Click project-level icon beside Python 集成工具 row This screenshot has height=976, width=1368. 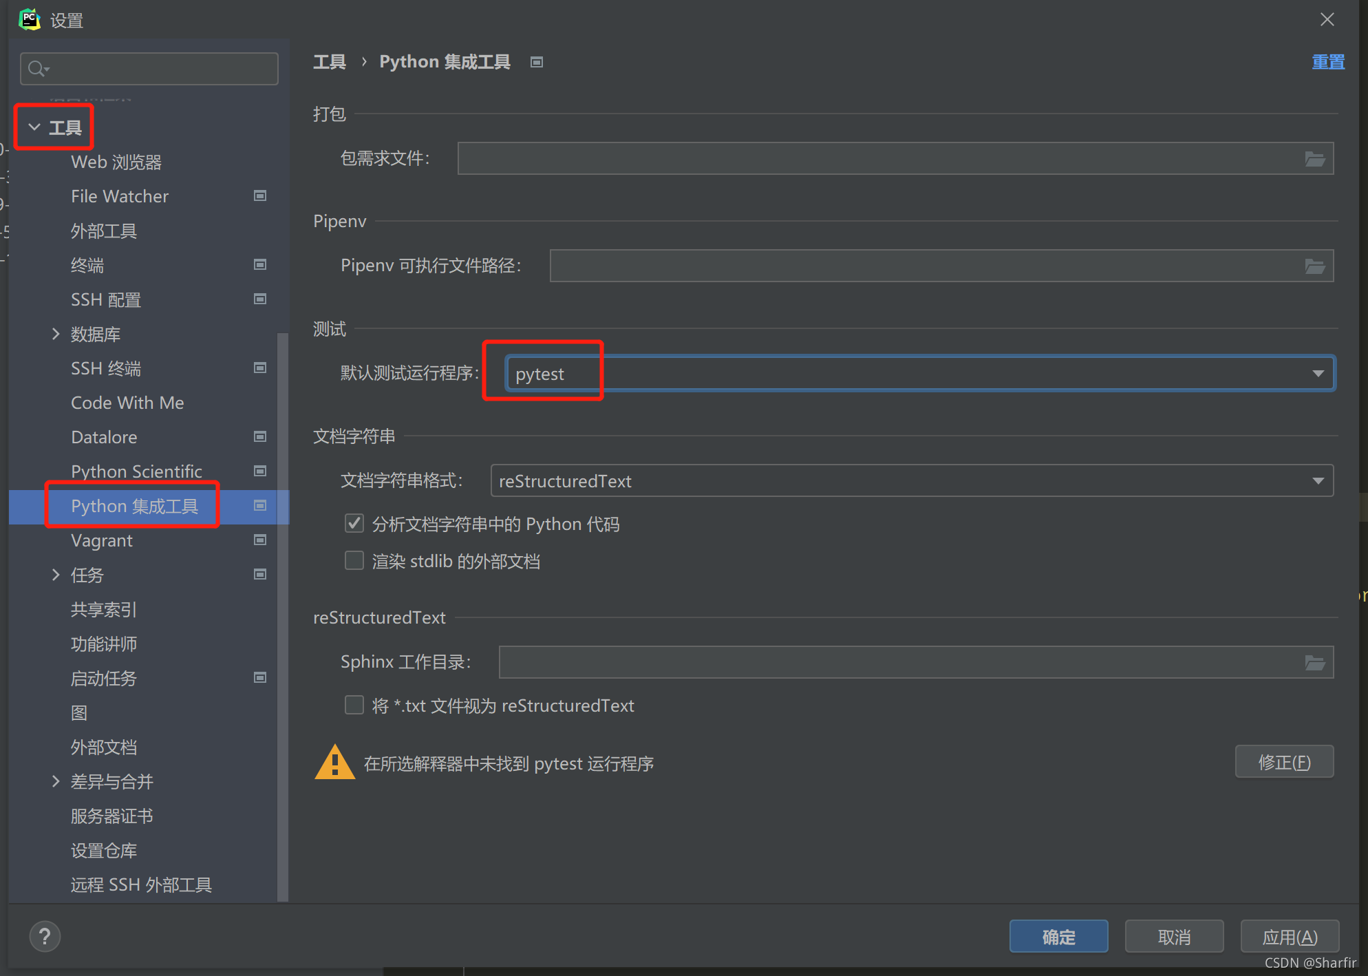click(x=260, y=506)
